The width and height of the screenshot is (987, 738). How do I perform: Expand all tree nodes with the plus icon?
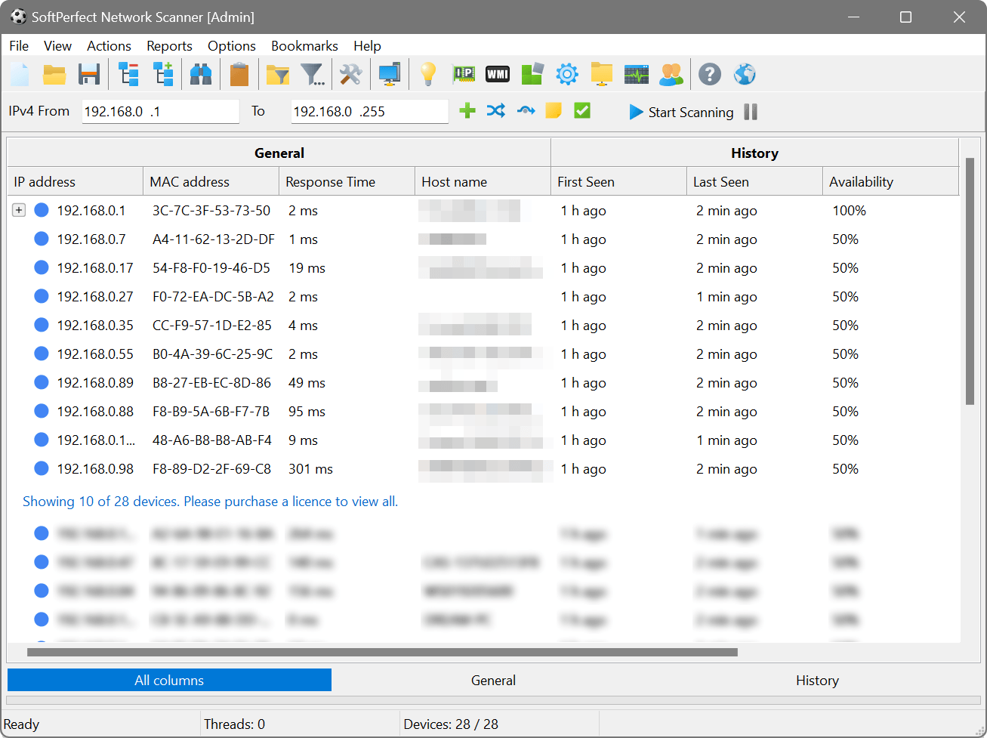coord(164,74)
